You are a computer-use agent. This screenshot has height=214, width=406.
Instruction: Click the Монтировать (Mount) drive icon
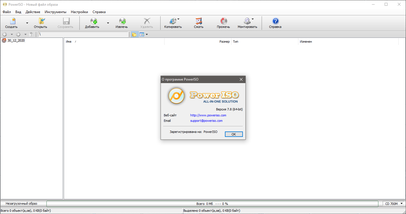point(247,21)
